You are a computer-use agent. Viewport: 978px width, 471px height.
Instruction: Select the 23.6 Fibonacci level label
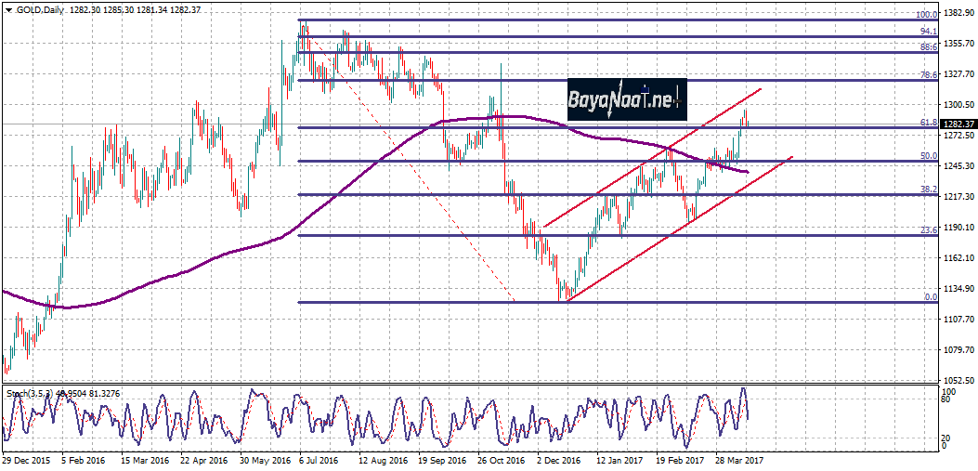point(927,230)
